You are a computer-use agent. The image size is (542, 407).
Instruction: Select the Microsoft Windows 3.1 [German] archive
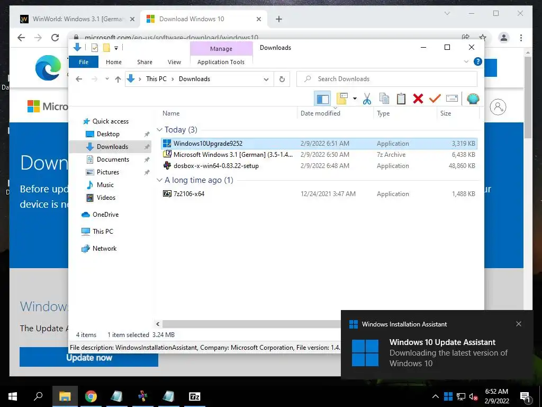coord(319,155)
